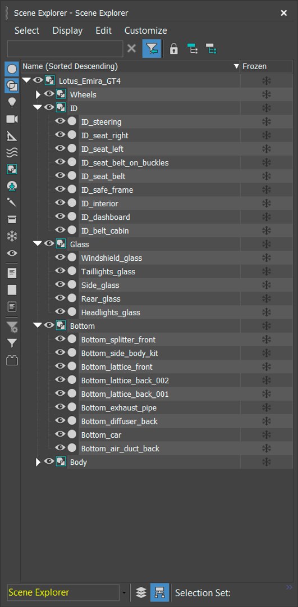Toggle Display Geometry filter icon
The image size is (298, 607).
12,69
